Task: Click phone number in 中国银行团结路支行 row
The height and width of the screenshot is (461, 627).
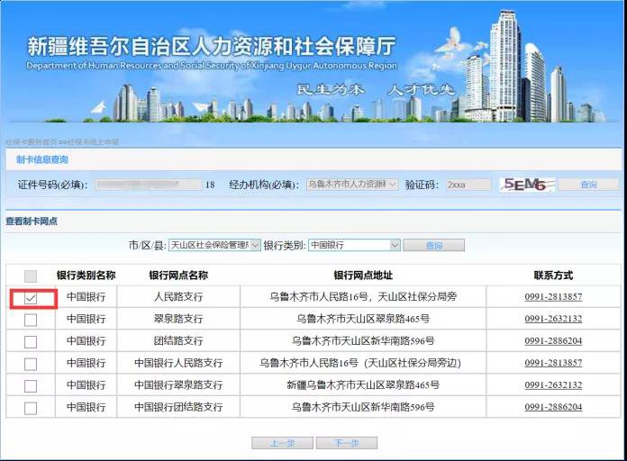Action: (x=553, y=408)
